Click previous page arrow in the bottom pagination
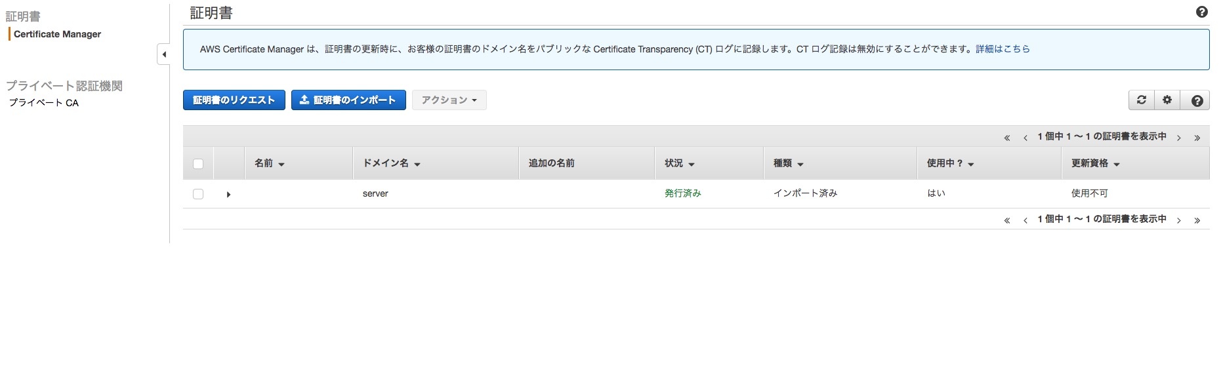 click(x=1026, y=220)
